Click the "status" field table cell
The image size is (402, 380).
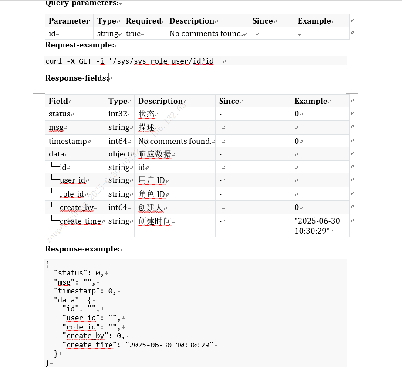[x=59, y=114]
